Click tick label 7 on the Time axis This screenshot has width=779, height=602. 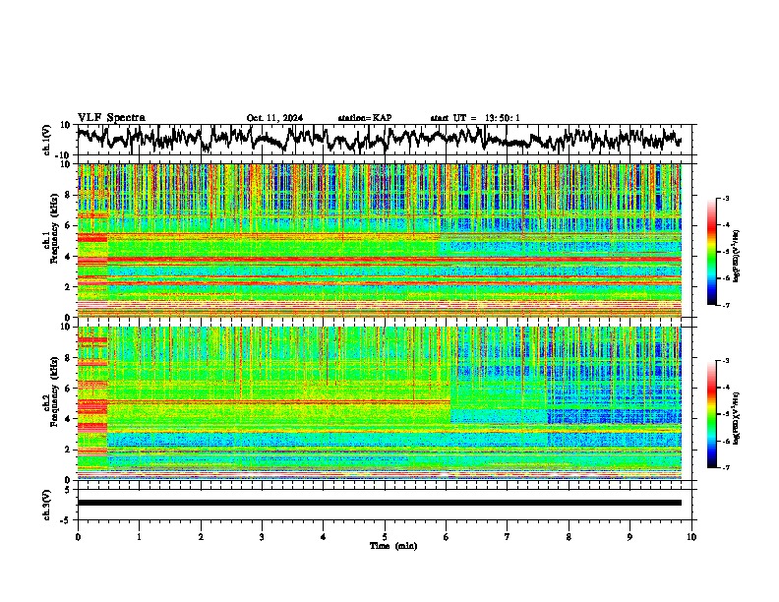pos(508,537)
